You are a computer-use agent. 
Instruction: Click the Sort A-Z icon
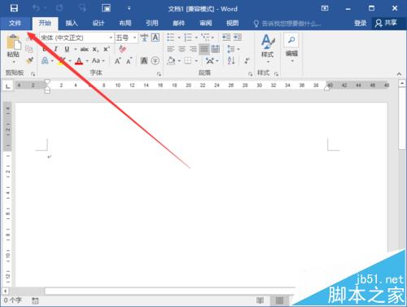click(231, 60)
